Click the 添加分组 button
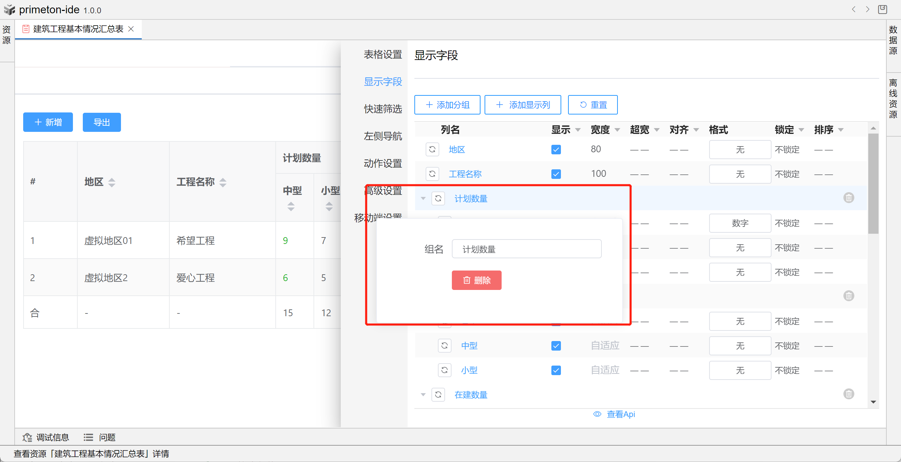This screenshot has height=462, width=901. click(447, 105)
